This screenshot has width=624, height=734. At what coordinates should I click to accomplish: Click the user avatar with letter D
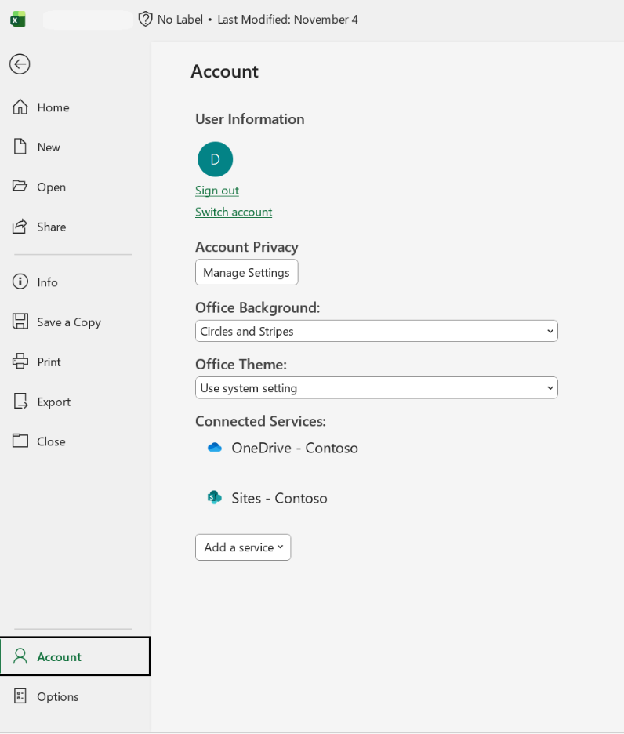pos(216,159)
